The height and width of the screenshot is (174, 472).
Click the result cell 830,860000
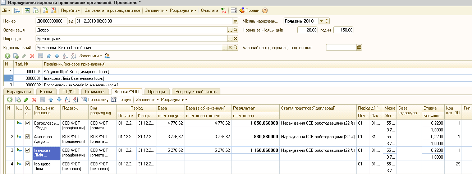coord(255,136)
